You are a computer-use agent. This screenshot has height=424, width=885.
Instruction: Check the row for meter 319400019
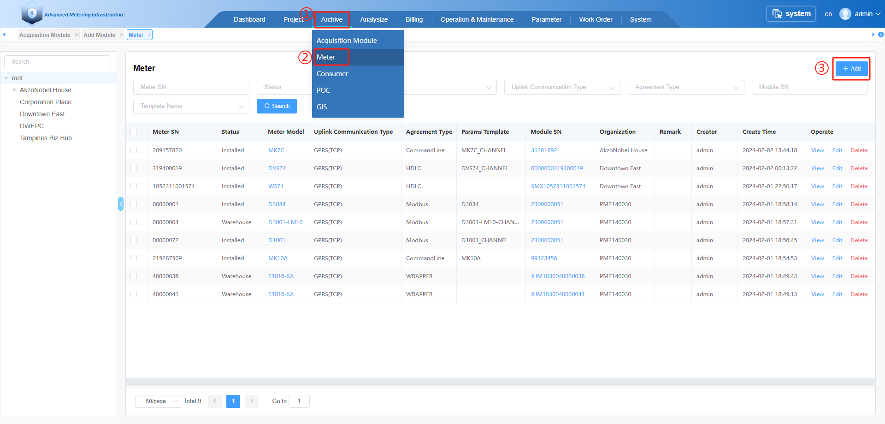134,168
